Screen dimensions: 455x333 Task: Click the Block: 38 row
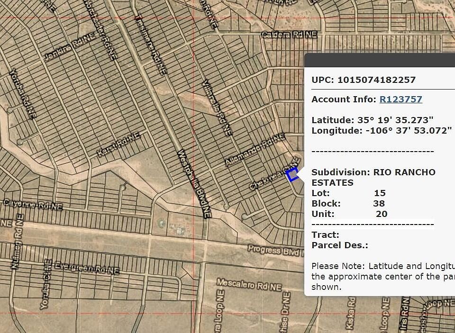point(348,204)
